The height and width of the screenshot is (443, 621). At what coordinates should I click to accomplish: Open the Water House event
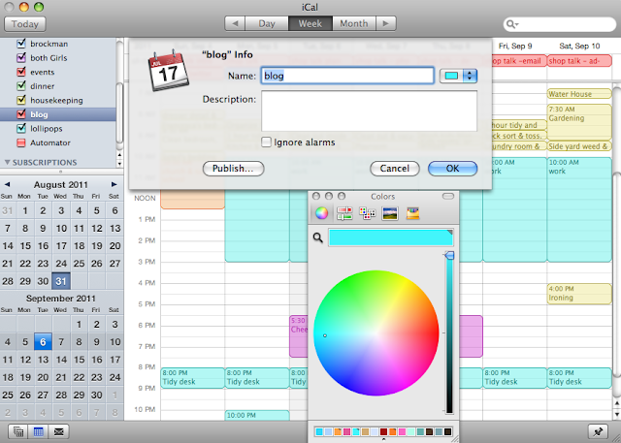(579, 94)
